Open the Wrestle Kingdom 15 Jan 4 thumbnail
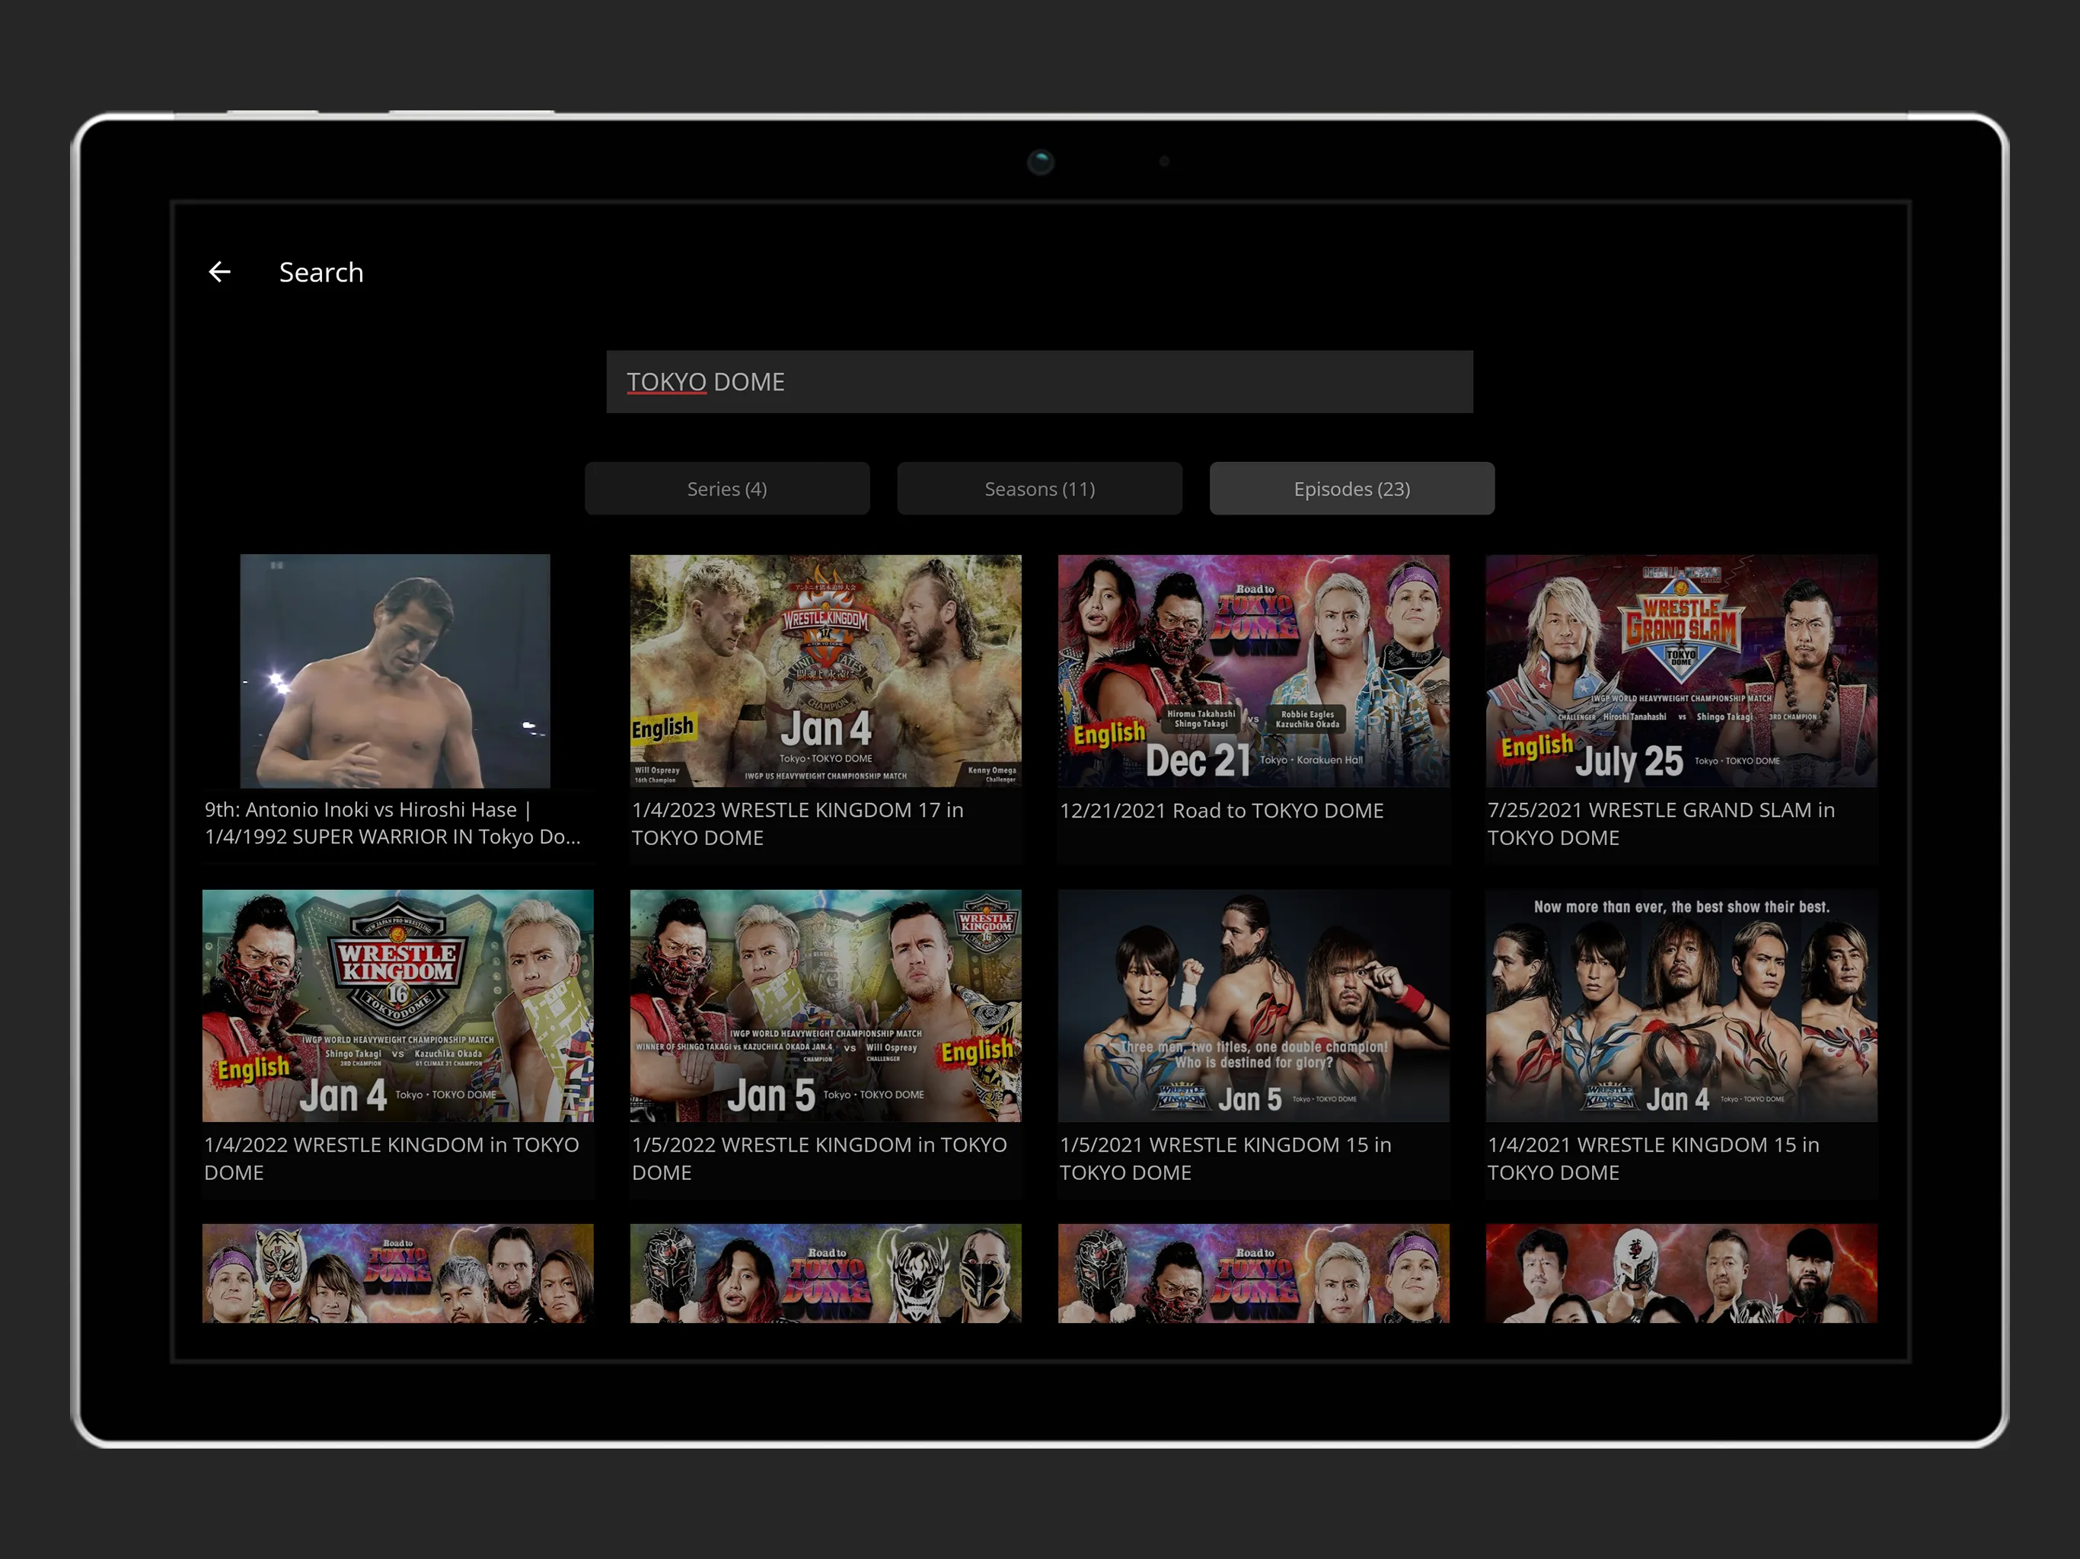This screenshot has height=1559, width=2080. pyautogui.click(x=1681, y=1005)
